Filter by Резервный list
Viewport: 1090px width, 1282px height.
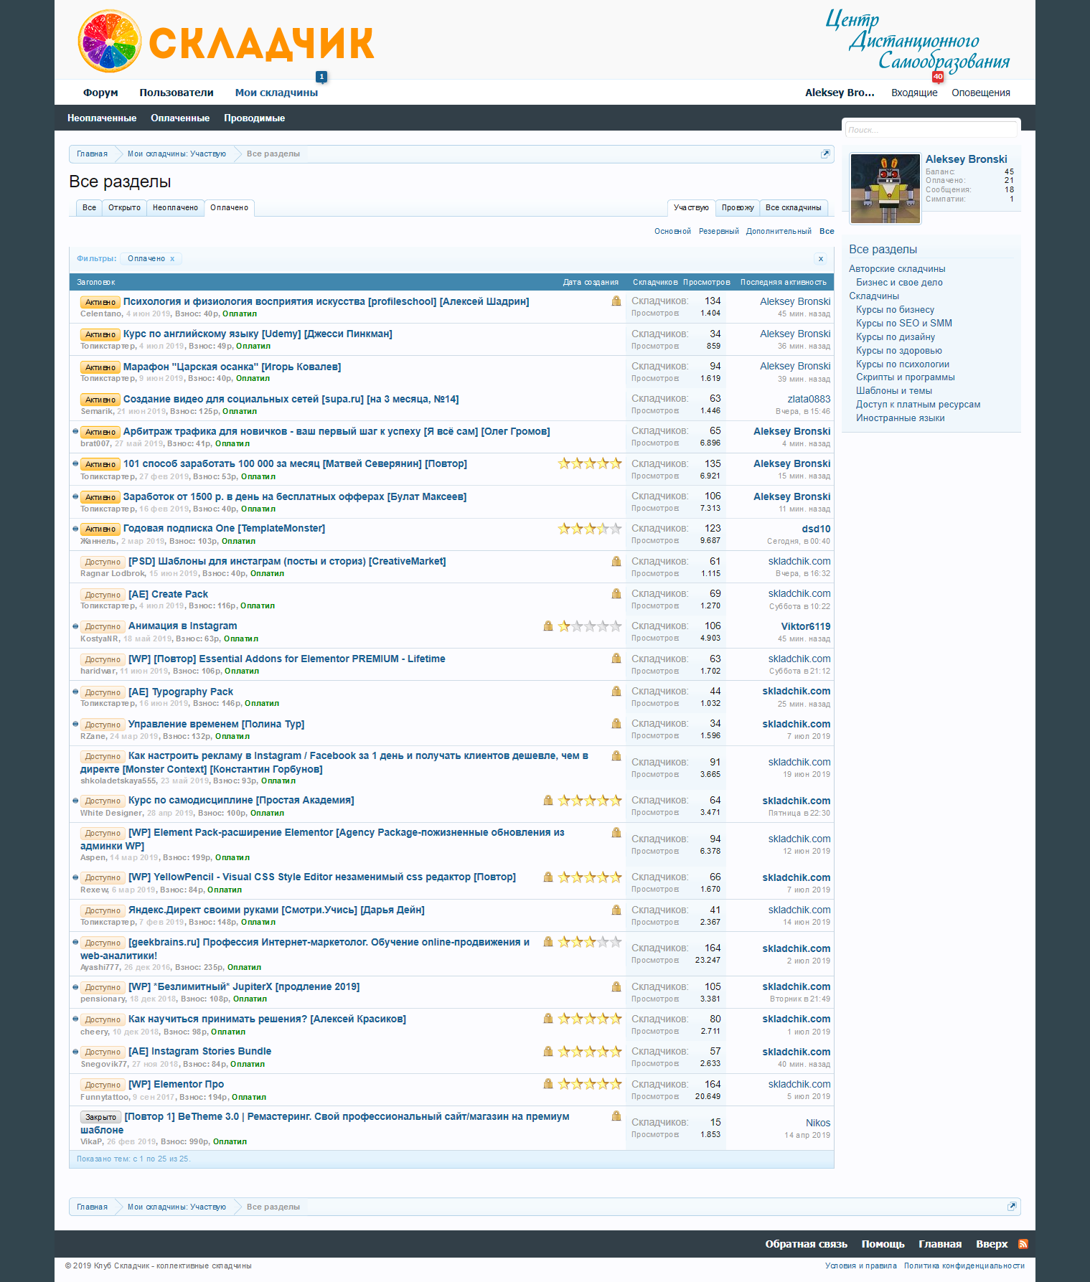tap(719, 231)
